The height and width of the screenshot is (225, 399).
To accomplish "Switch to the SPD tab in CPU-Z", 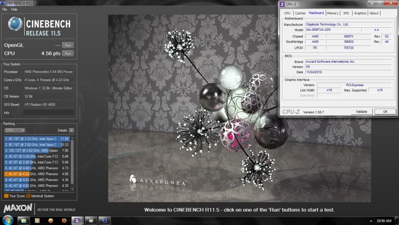I will pyautogui.click(x=346, y=13).
